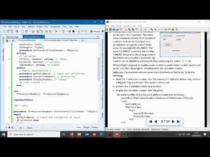
Task: Click the purple Save icon in Delphi toolbar
Action: point(33,31)
